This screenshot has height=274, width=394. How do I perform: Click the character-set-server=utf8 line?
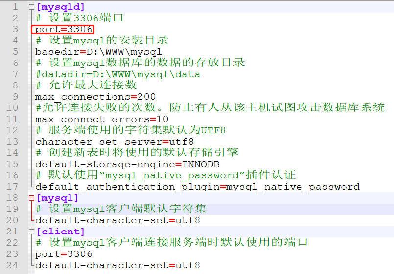(x=115, y=142)
